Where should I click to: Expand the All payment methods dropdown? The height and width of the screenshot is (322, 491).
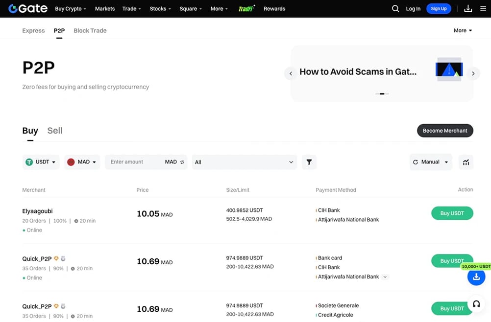(244, 162)
